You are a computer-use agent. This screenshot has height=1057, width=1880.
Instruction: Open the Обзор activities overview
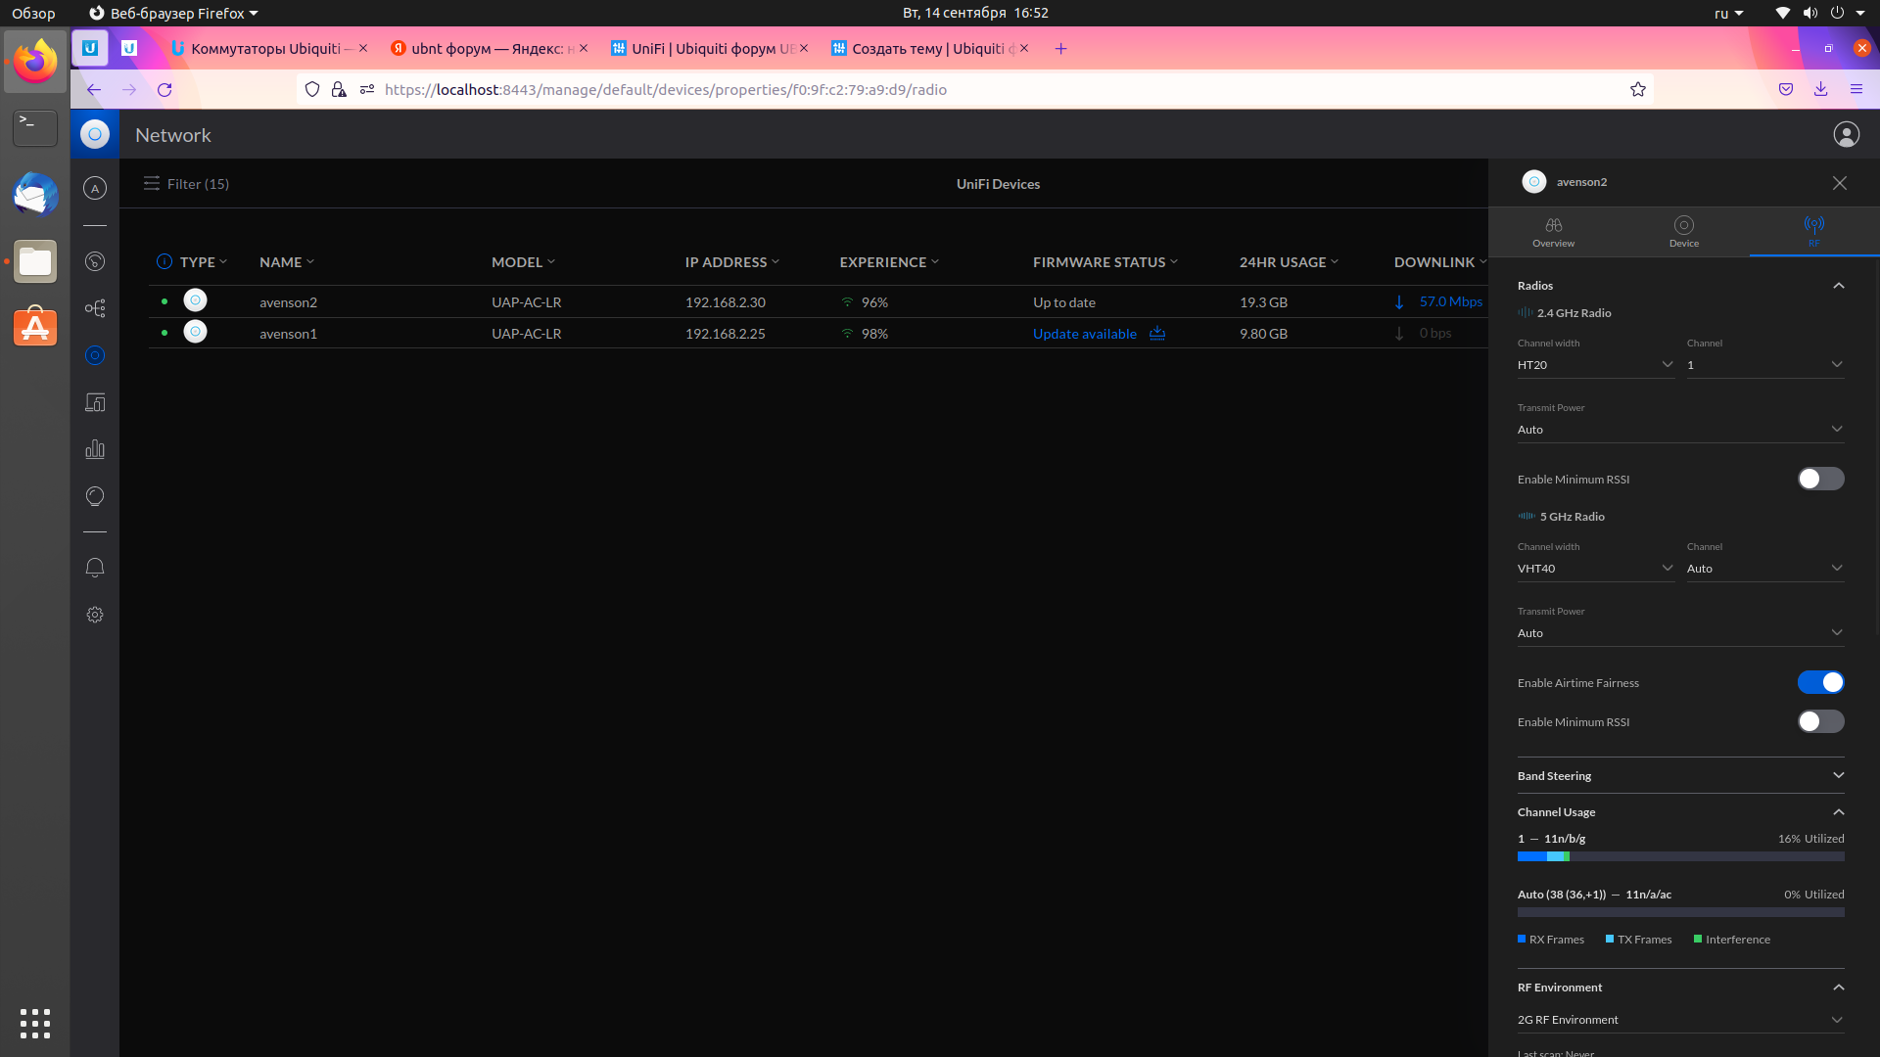point(33,13)
